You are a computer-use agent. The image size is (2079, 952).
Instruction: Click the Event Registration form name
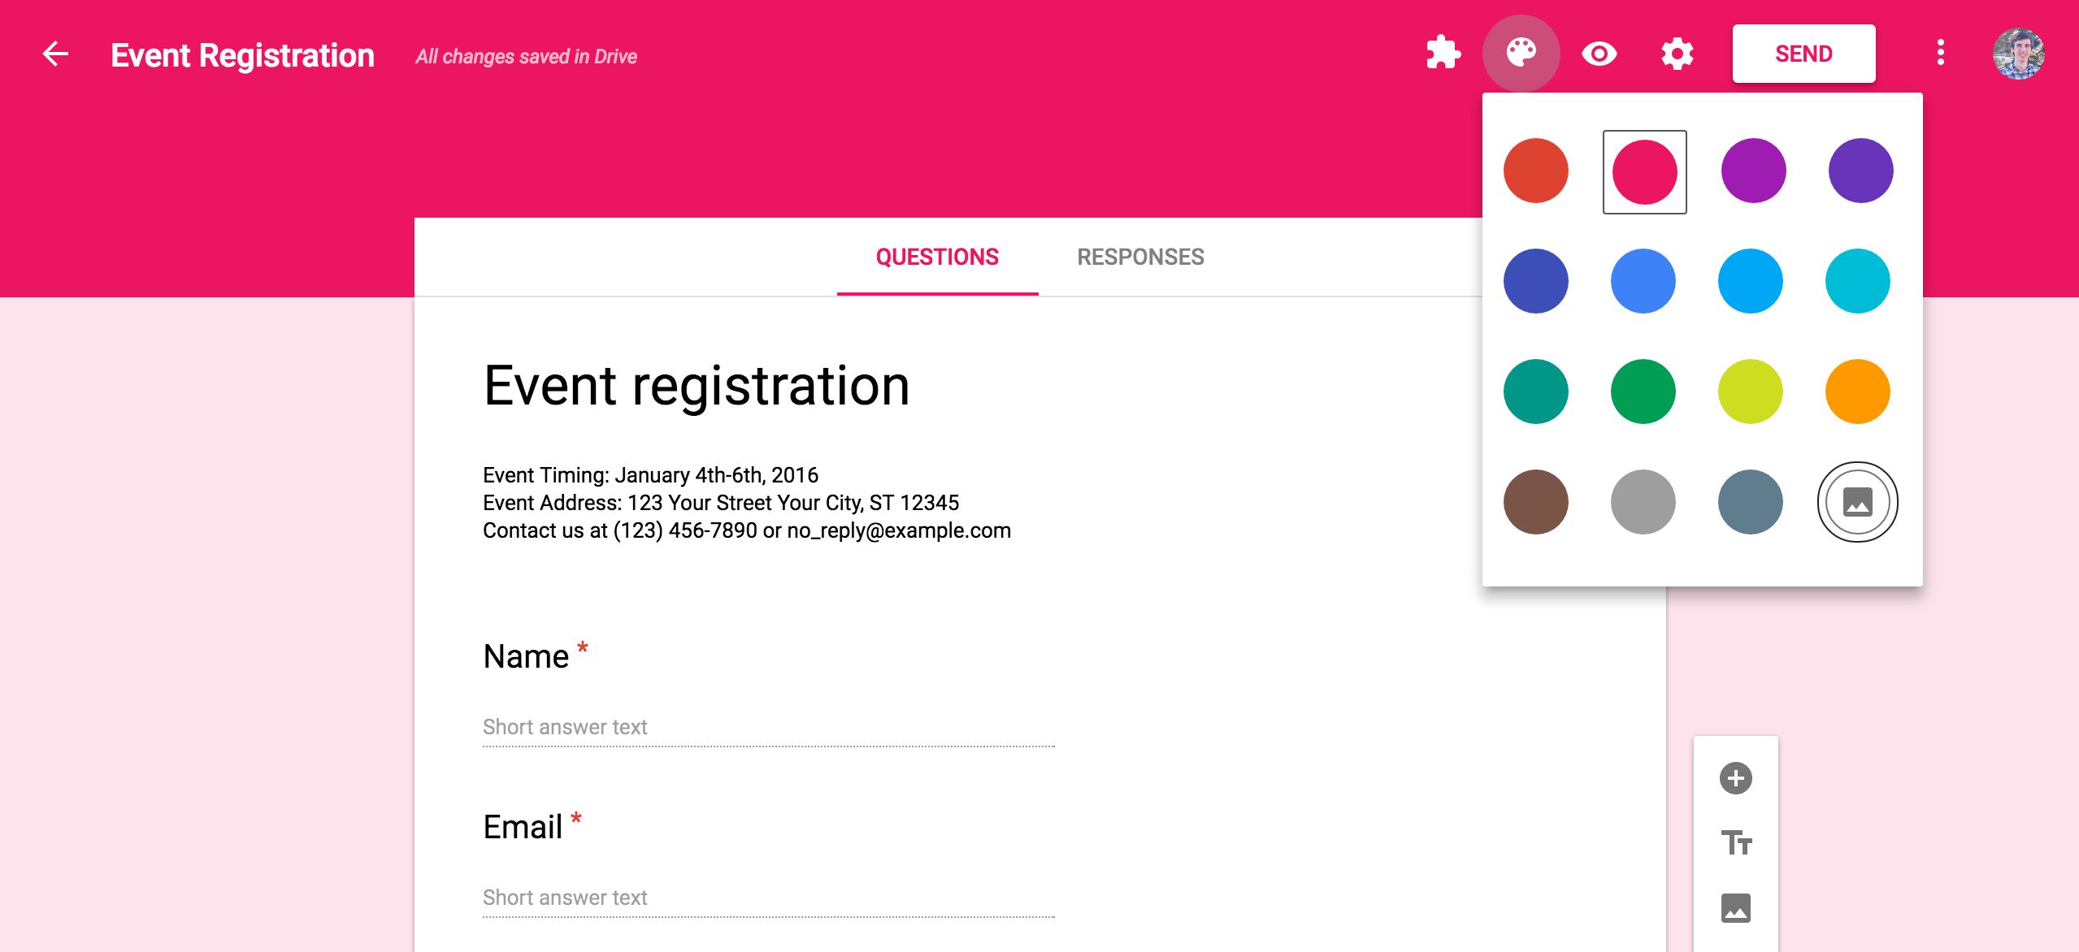[242, 55]
